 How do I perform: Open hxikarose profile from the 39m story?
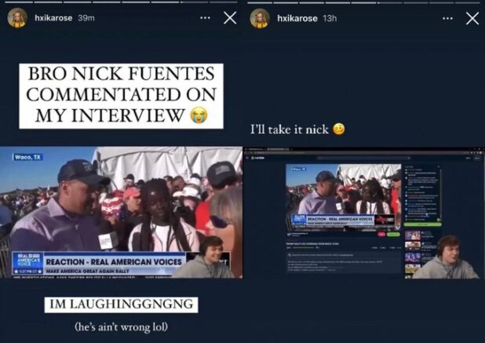(53, 18)
